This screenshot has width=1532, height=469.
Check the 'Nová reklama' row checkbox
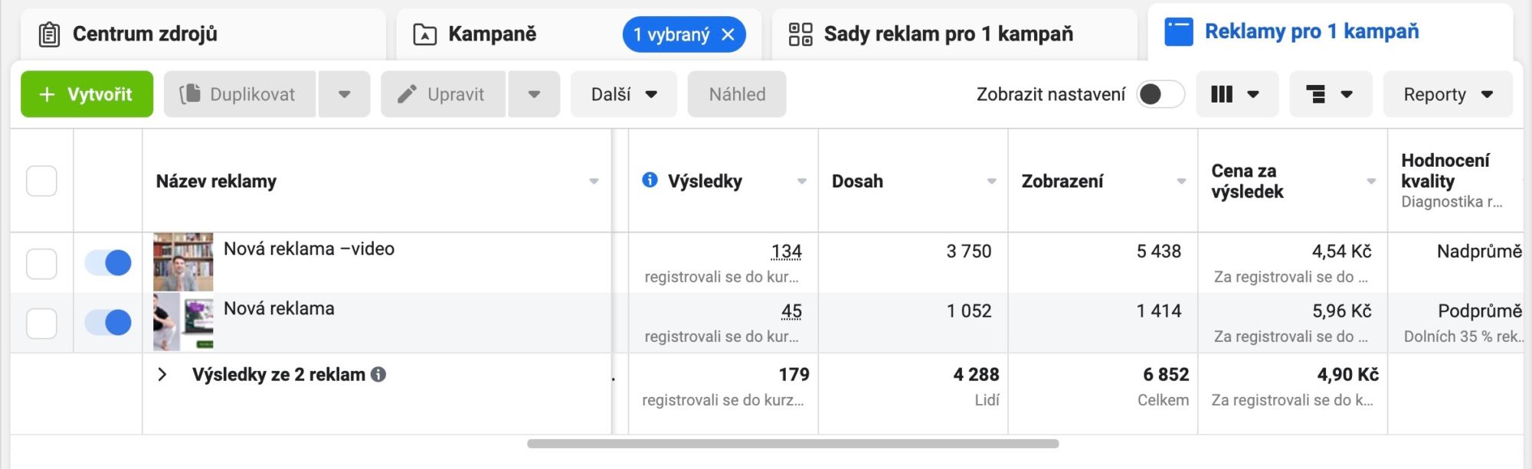41,323
